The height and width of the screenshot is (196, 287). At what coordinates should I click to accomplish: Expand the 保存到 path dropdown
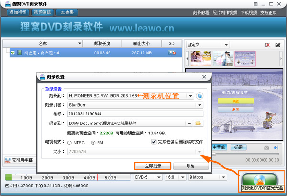(x=189, y=124)
